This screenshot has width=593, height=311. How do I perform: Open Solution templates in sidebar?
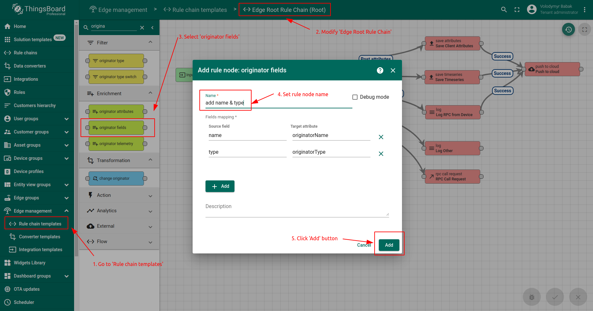[x=37, y=40]
